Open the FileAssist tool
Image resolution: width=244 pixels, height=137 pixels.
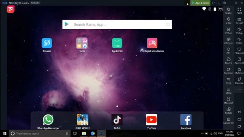pyautogui.click(x=239, y=51)
